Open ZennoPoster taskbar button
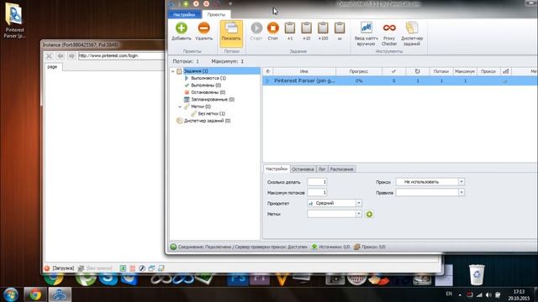 pyautogui.click(x=60, y=294)
